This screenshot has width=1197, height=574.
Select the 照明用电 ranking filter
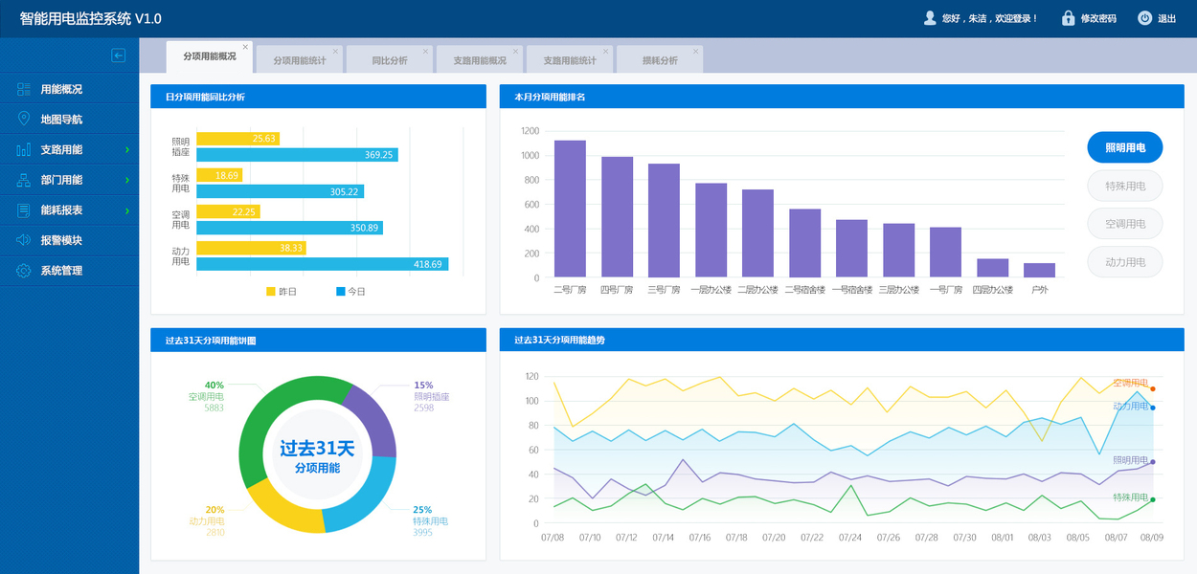point(1125,147)
